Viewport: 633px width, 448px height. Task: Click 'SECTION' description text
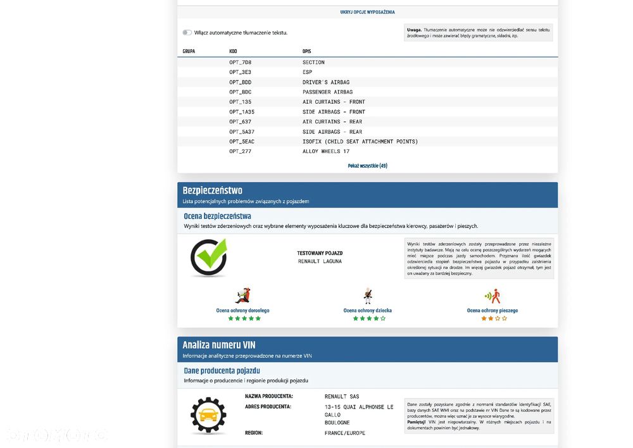[314, 63]
